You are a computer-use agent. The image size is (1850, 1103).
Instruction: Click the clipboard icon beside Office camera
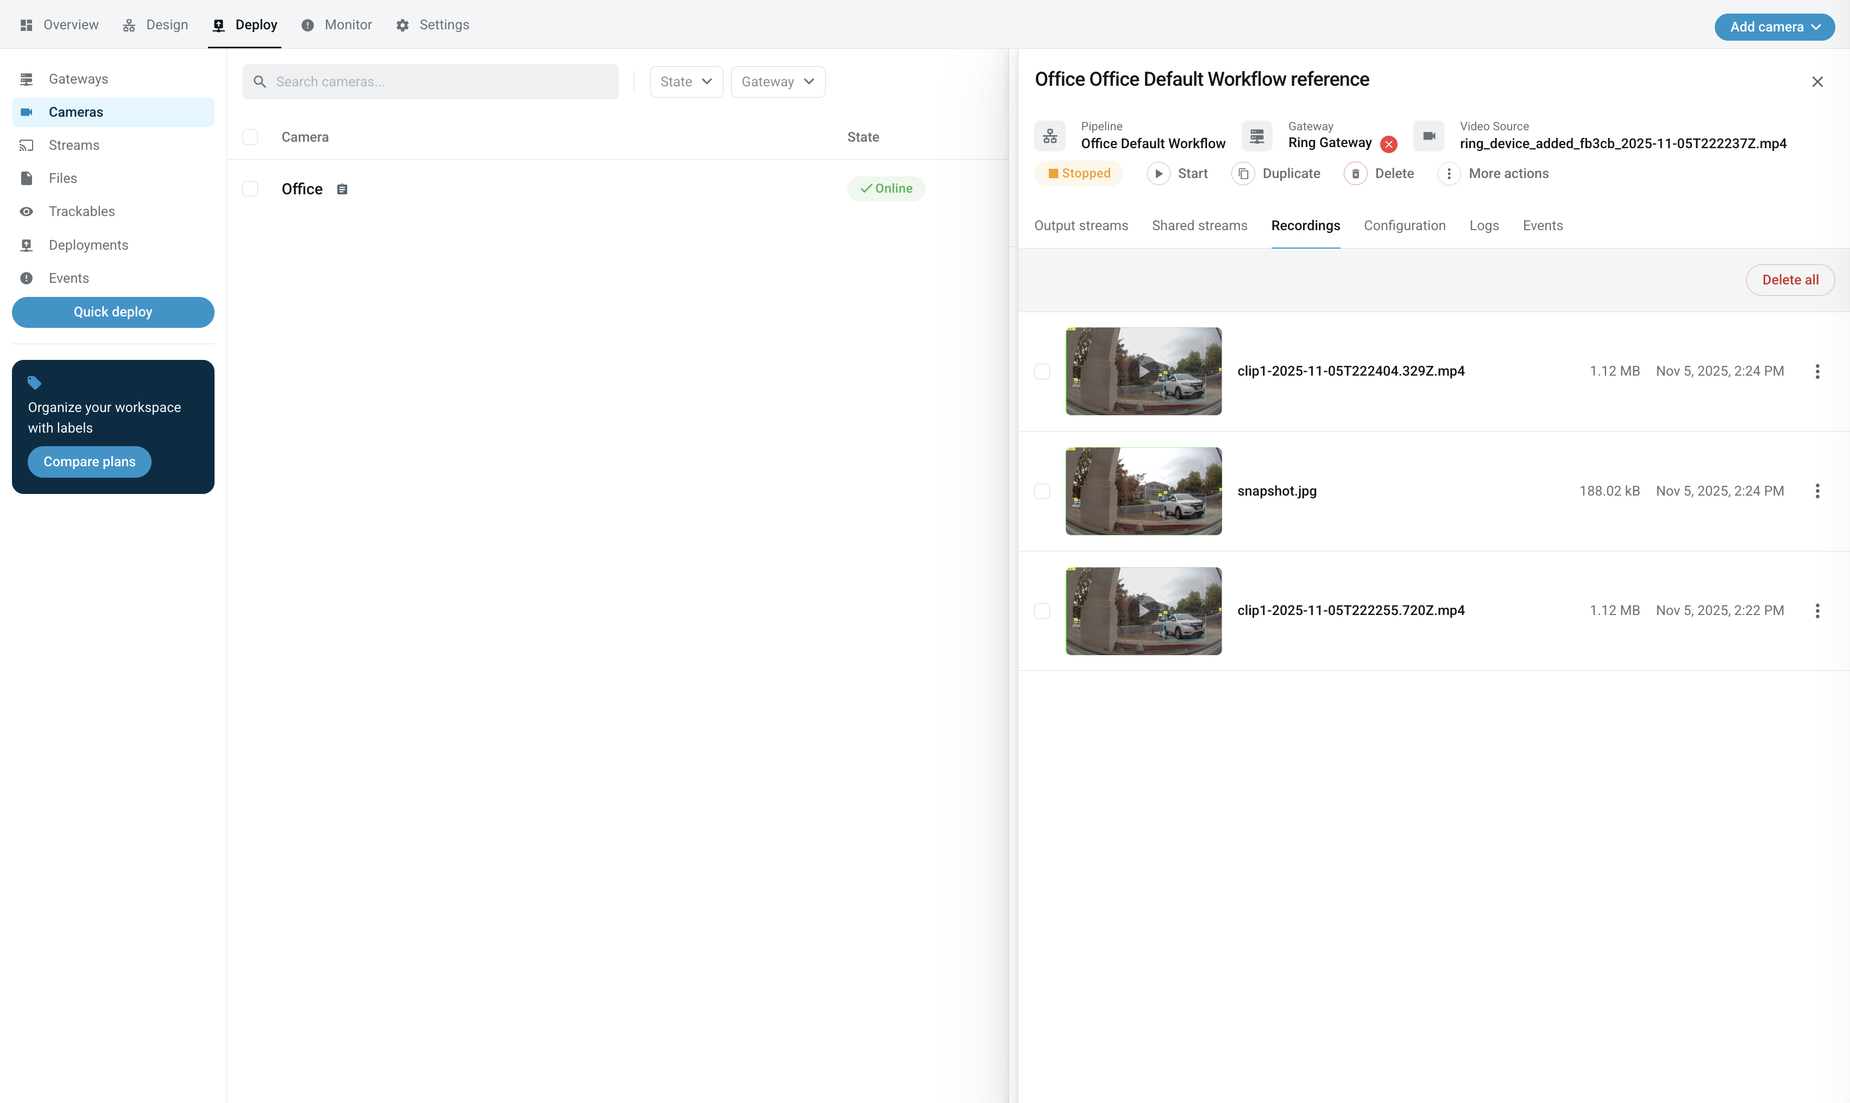pos(342,189)
